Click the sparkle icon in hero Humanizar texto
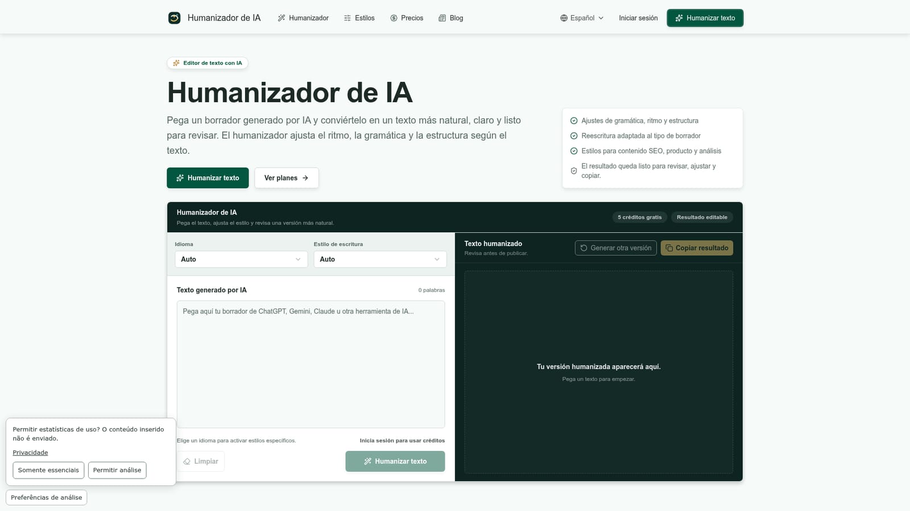Viewport: 910px width, 511px height. point(180,178)
